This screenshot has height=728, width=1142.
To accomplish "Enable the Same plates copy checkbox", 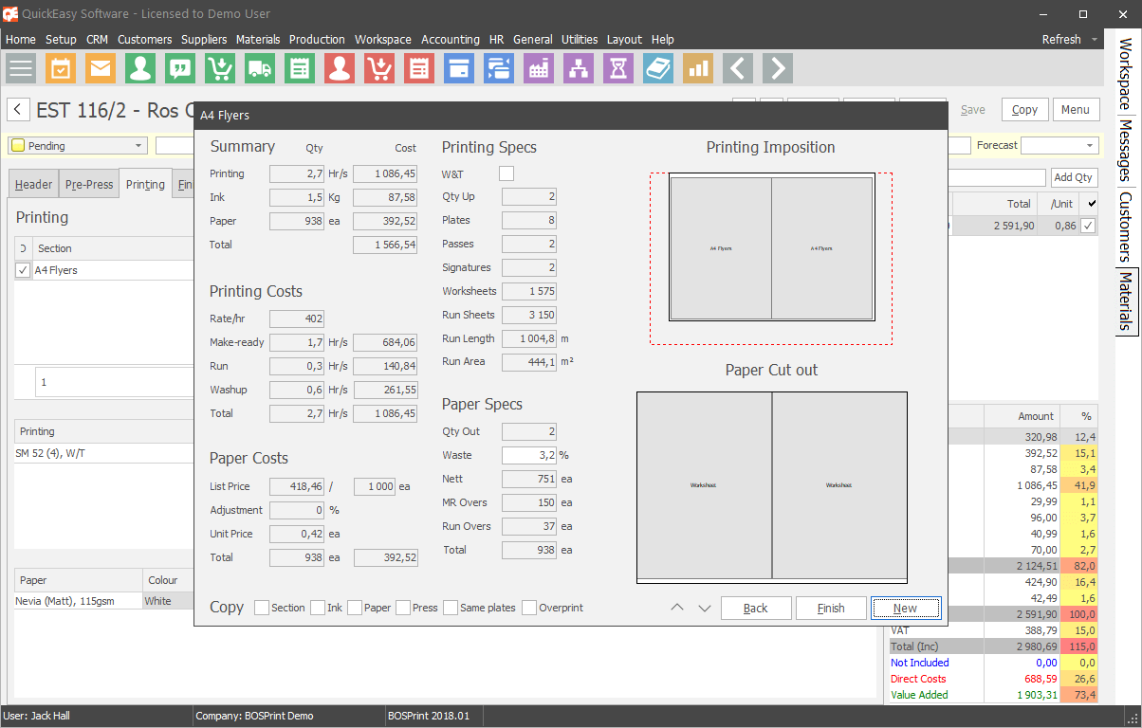I will 451,608.
